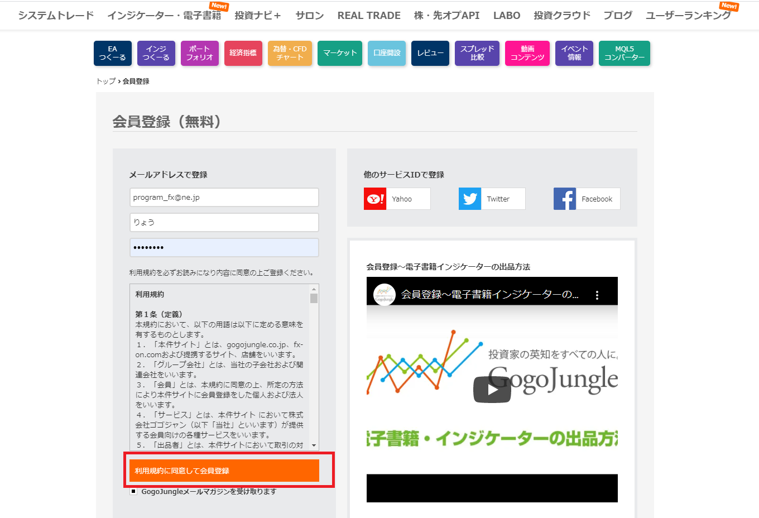Open the video's three-dot options menu
Viewport: 759px width, 518px height.
tap(597, 295)
